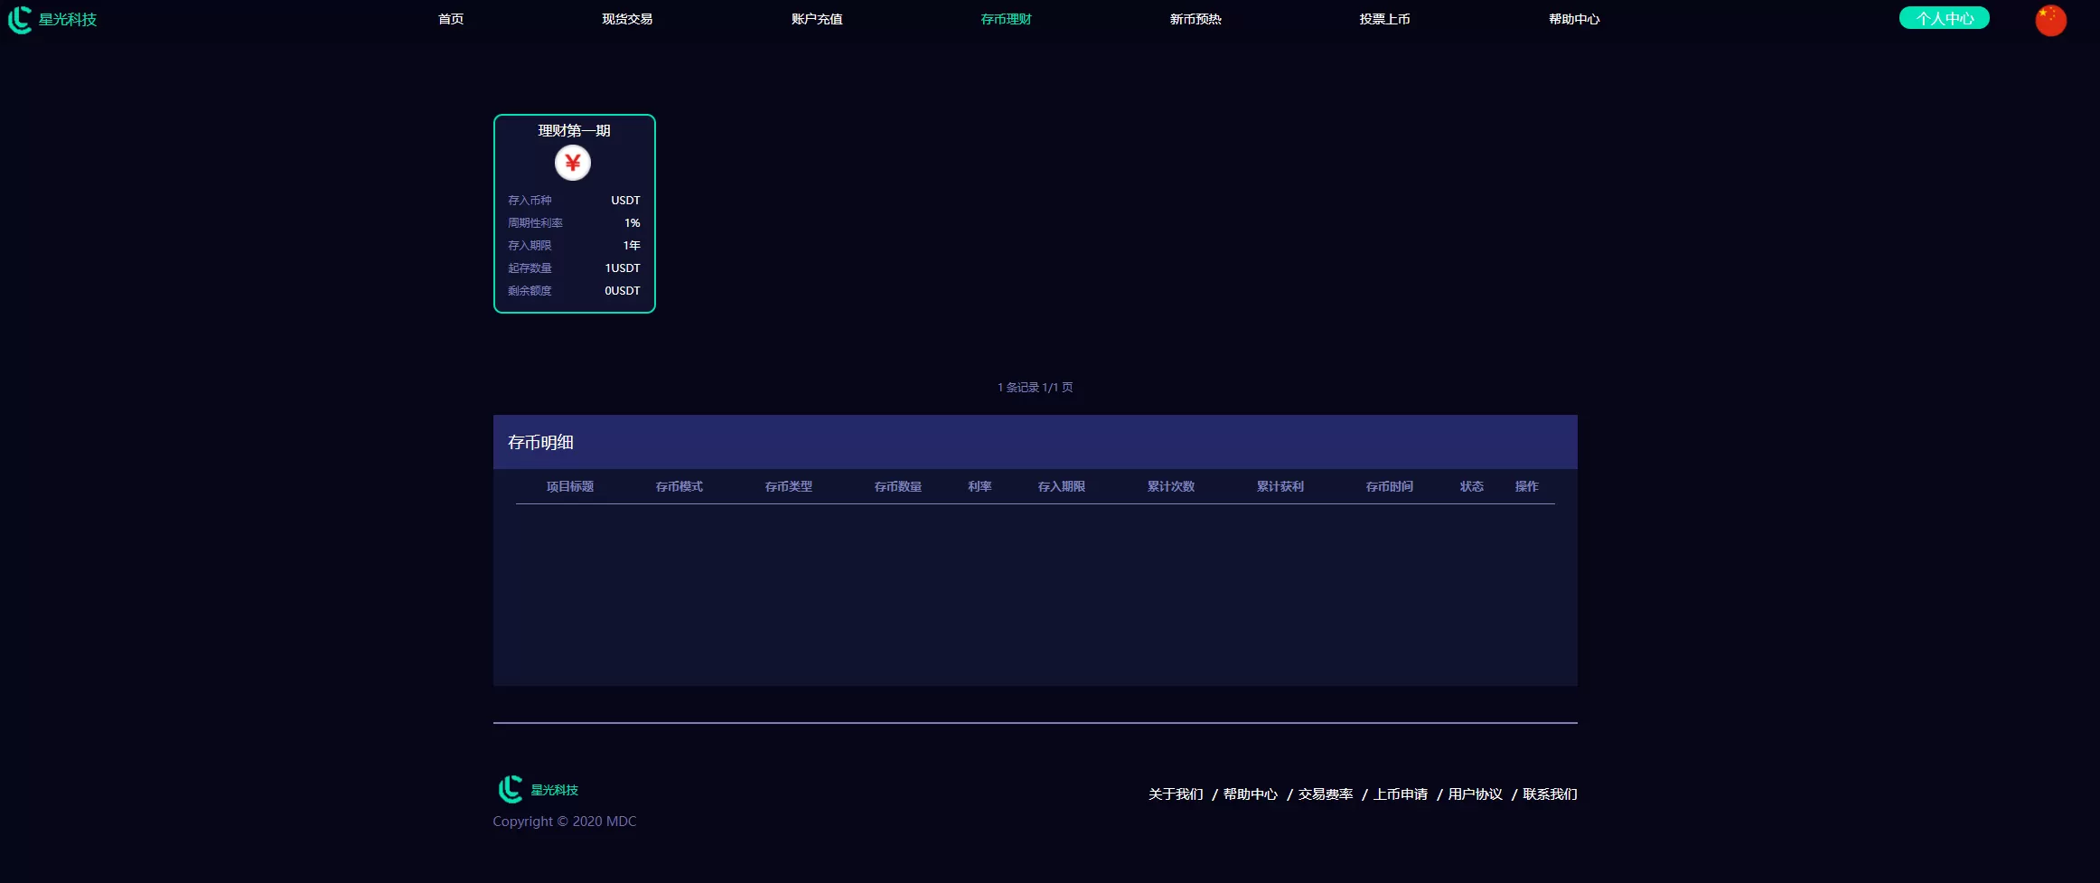This screenshot has width=2100, height=883.
Task: Select the 存币理财 navigation tab
Action: (1006, 19)
